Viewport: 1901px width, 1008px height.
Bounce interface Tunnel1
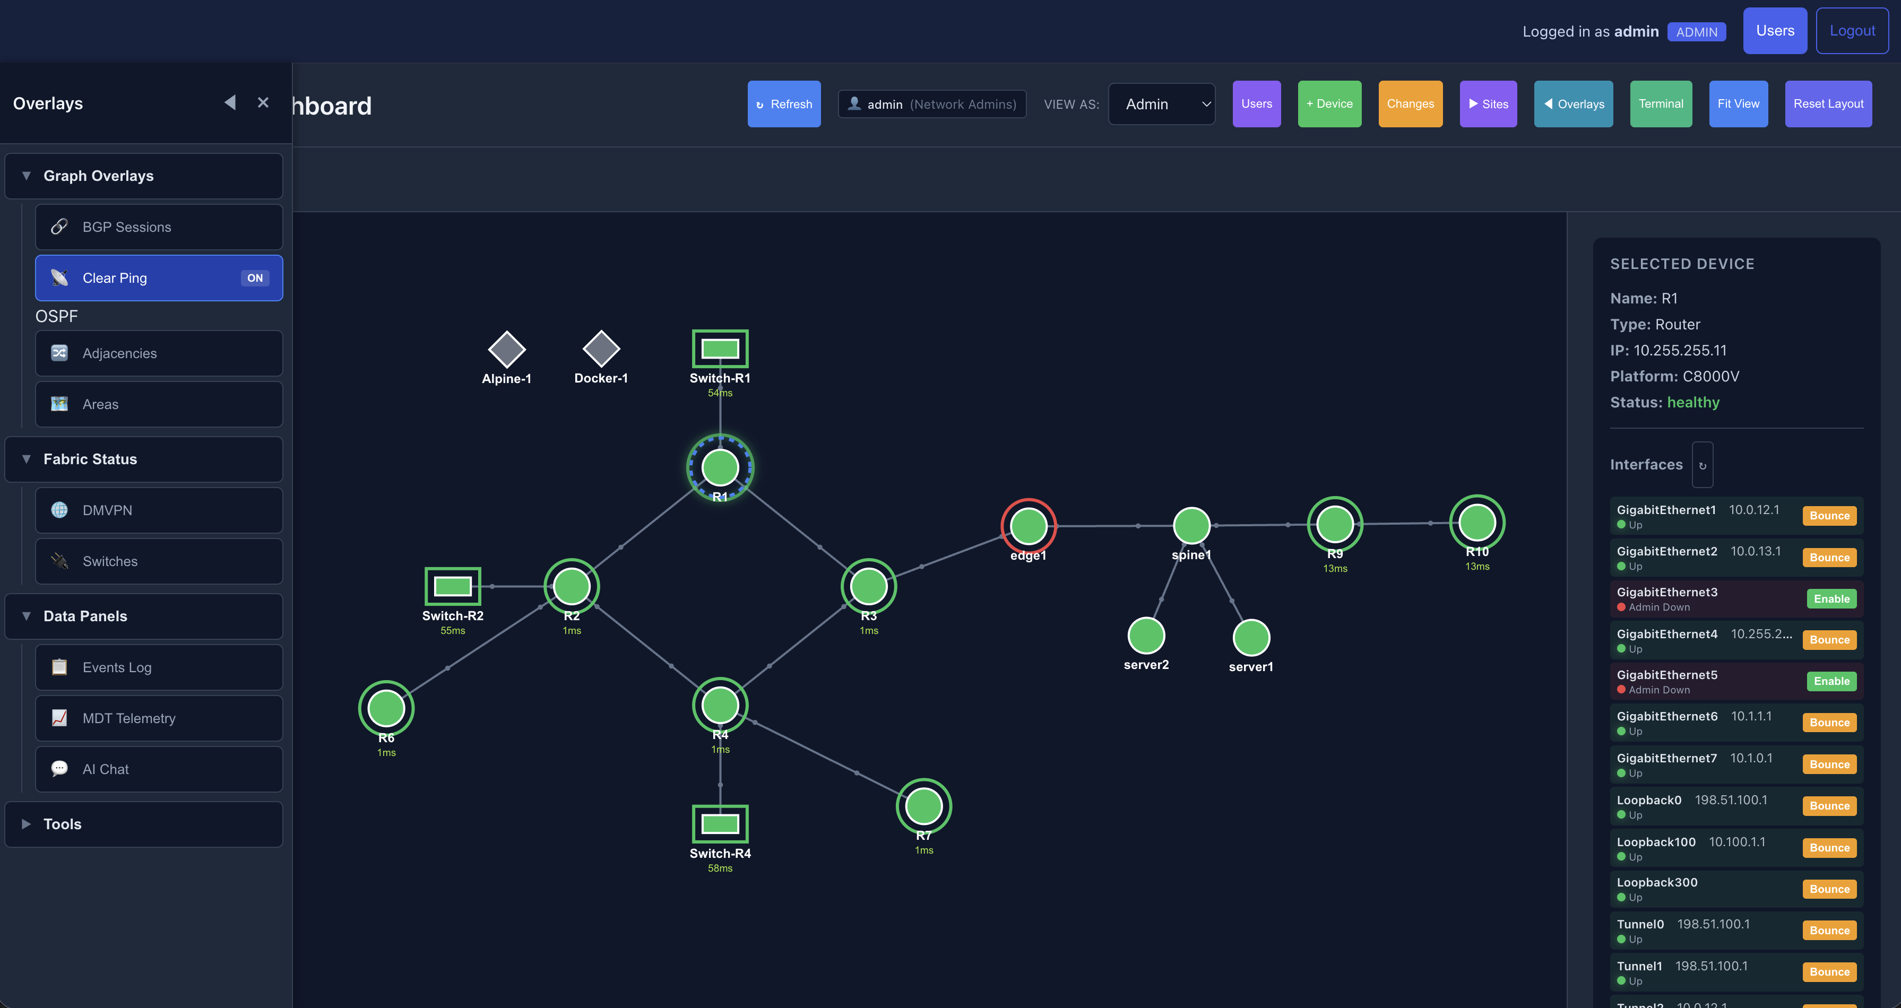(x=1829, y=972)
